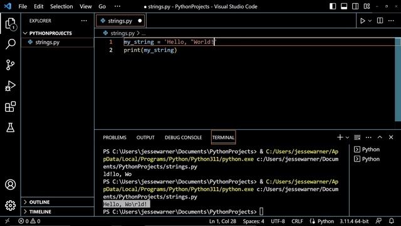
Task: Open remote window indicator in status bar
Action: [x=7, y=221]
